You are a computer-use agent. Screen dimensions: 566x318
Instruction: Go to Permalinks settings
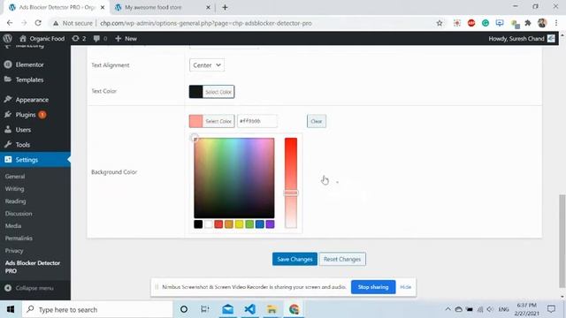coord(19,238)
